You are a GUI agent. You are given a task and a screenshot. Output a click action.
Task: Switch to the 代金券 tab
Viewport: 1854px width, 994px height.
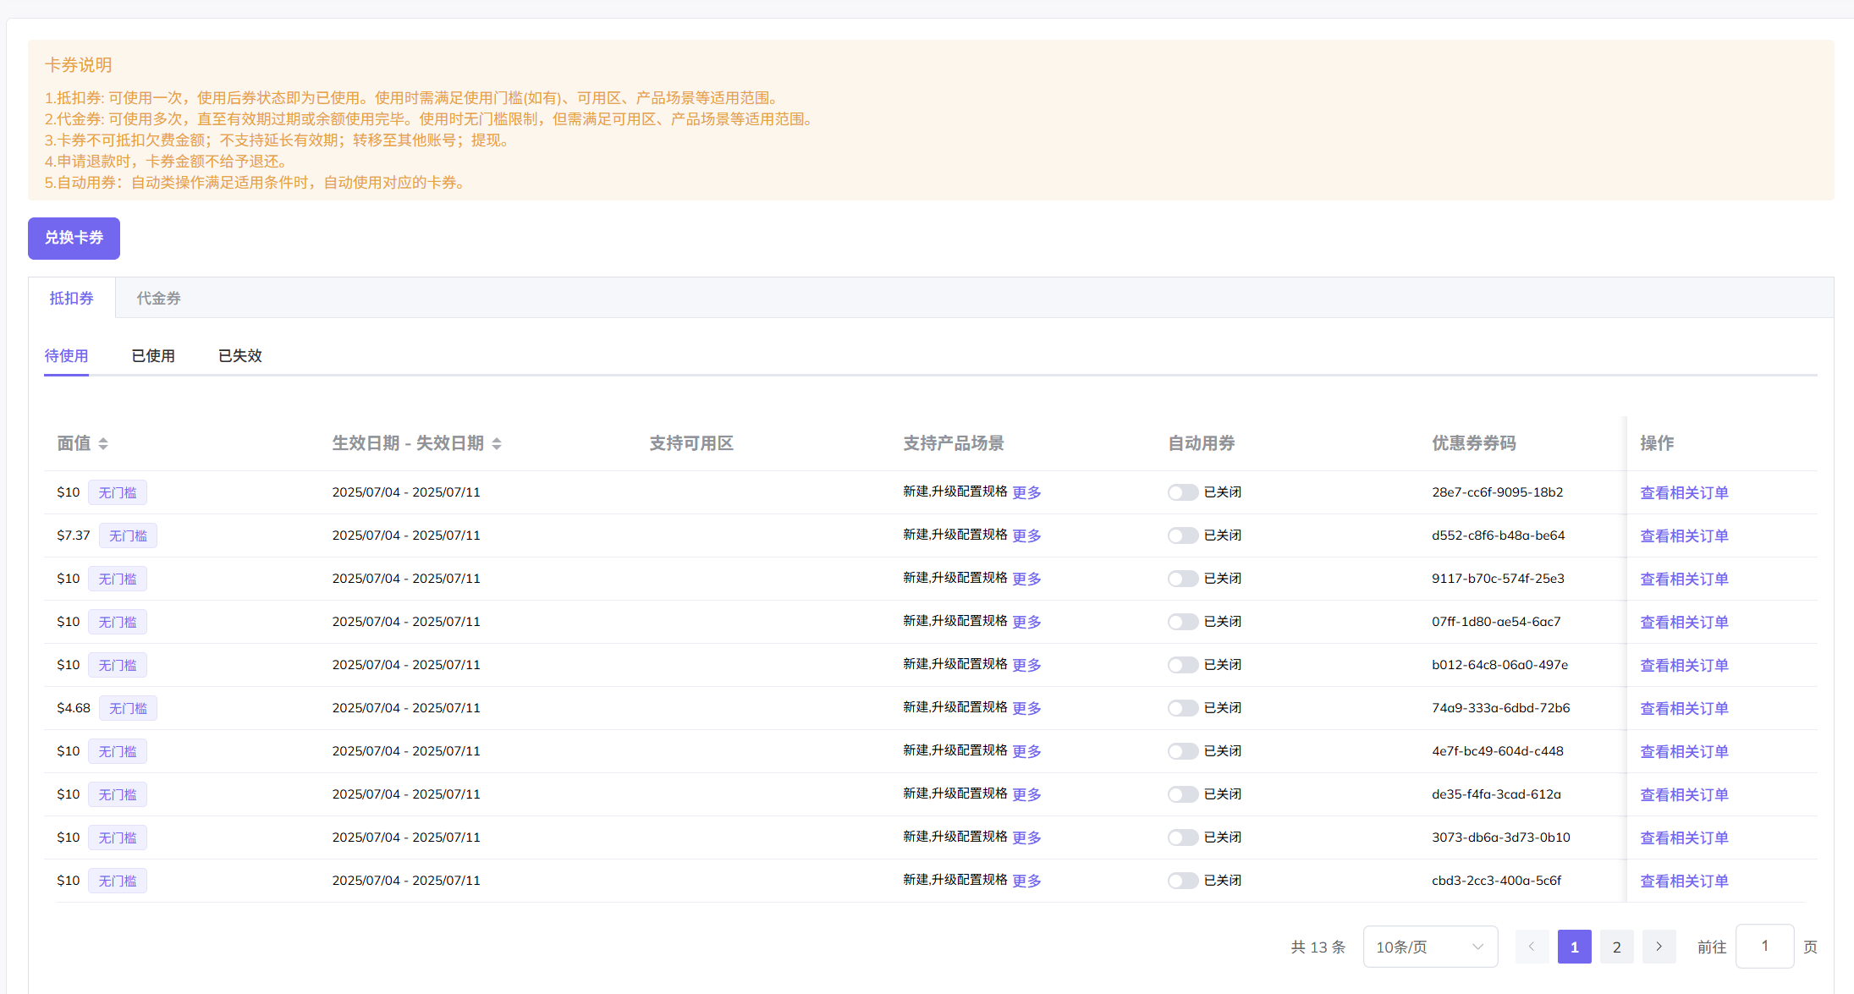click(x=158, y=299)
